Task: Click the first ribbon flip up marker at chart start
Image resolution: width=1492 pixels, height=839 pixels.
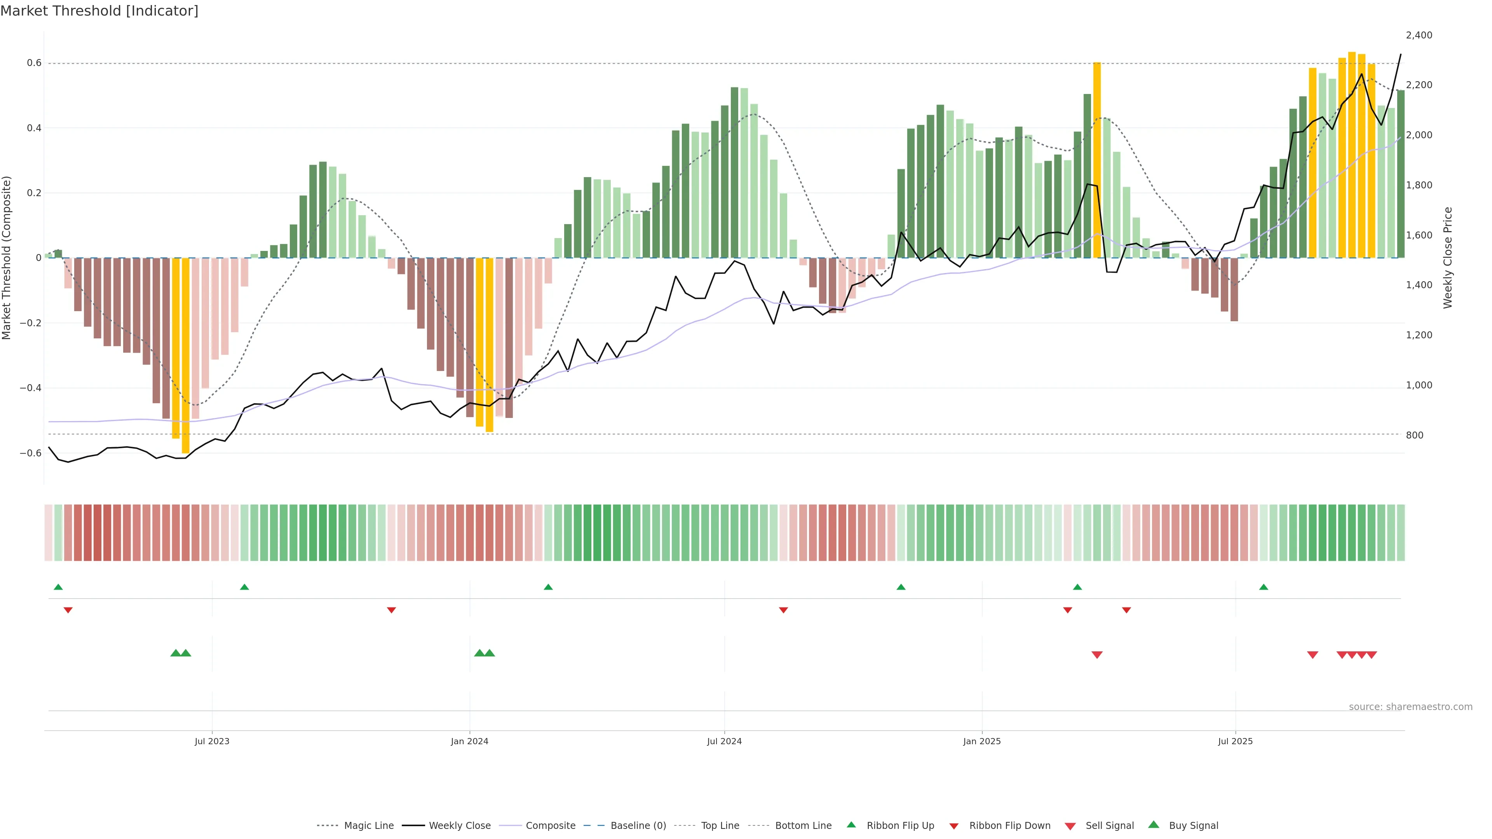Action: click(x=58, y=587)
